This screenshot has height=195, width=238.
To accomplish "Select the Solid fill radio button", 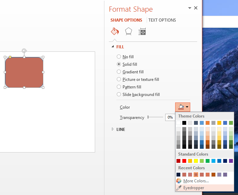I will (119, 64).
